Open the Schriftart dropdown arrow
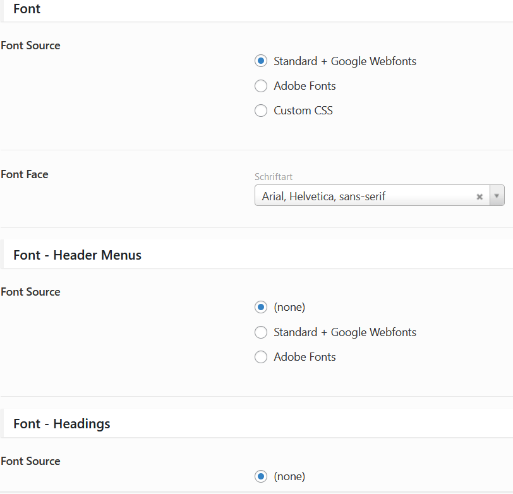This screenshot has height=494, width=513. click(497, 196)
